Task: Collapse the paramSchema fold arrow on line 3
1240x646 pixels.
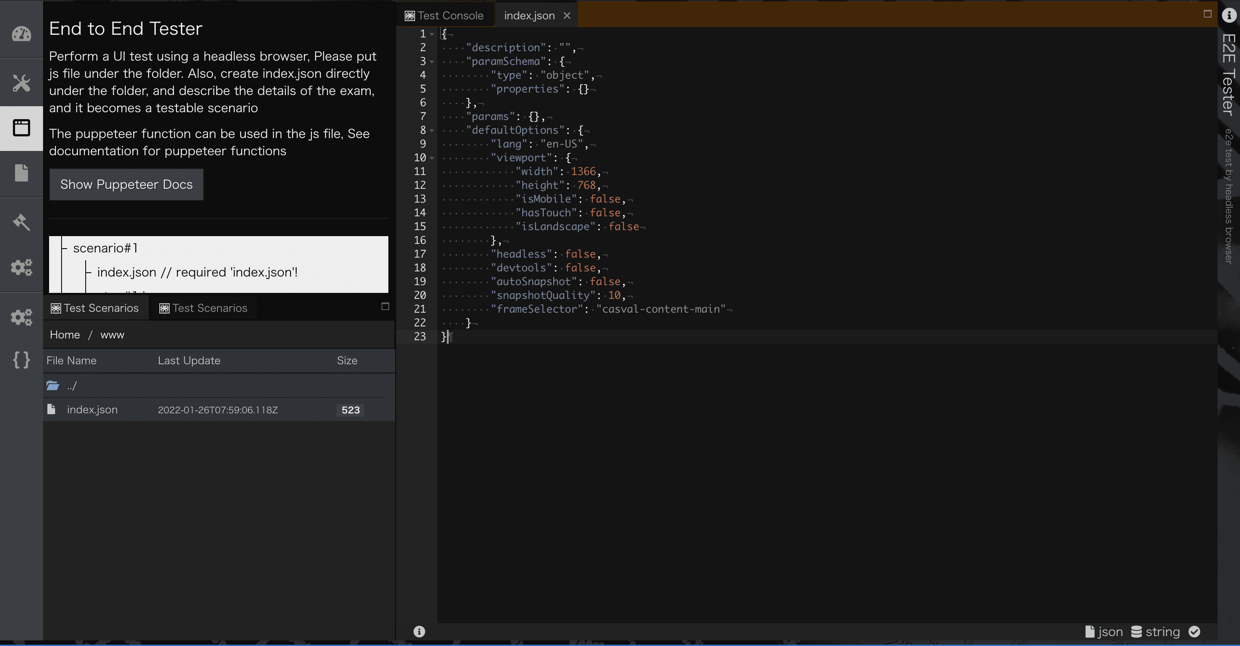Action: (x=432, y=61)
